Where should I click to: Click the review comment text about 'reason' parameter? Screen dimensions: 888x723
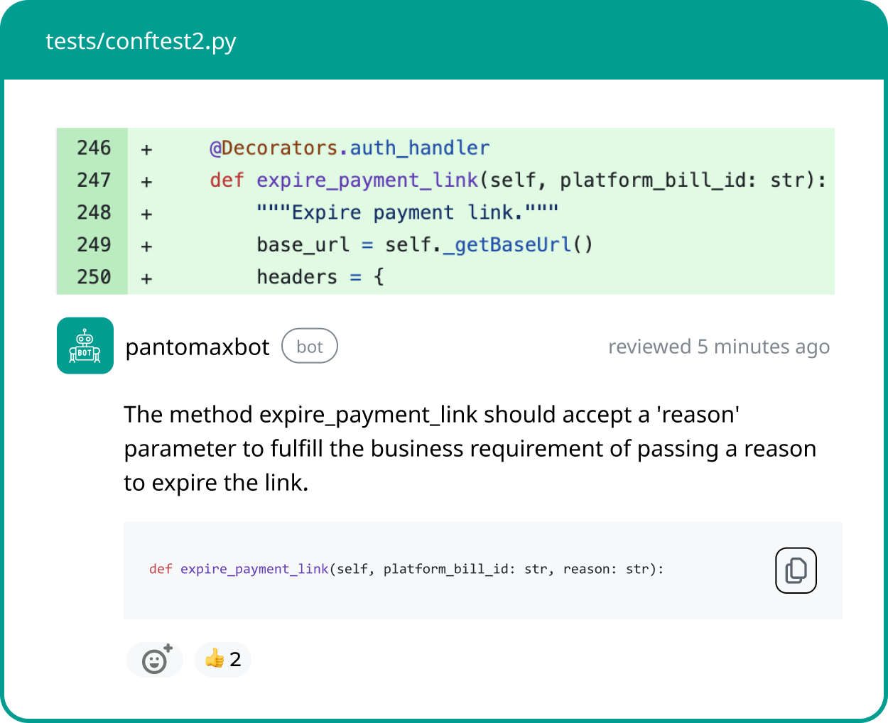pos(469,448)
